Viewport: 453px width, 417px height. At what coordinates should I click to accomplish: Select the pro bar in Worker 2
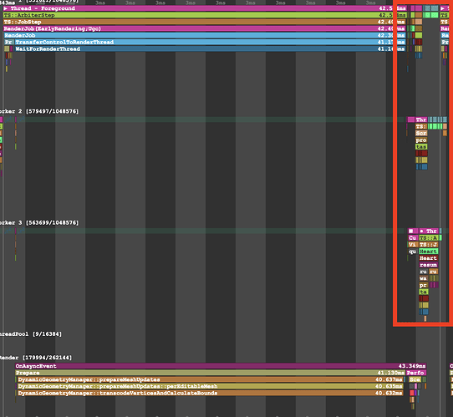421,140
